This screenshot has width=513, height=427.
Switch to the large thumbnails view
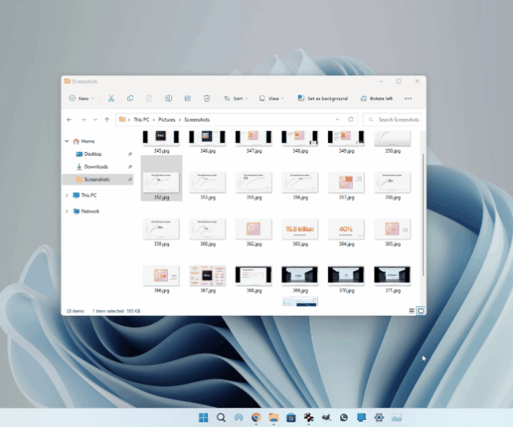point(421,310)
